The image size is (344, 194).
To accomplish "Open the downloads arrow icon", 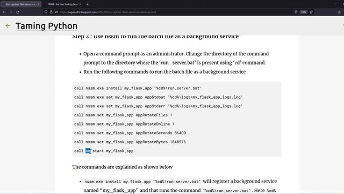I will click(x=339, y=12).
